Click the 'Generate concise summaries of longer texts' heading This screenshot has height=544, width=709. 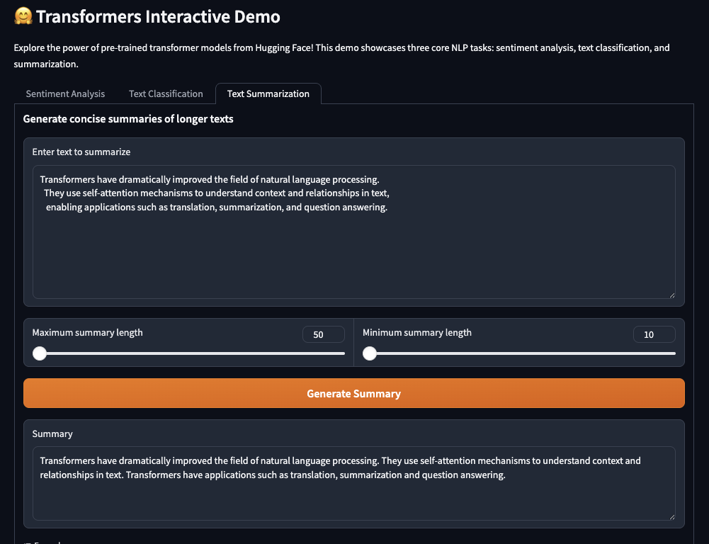pos(128,119)
